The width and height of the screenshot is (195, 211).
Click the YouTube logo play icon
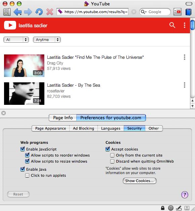coord(10,25)
